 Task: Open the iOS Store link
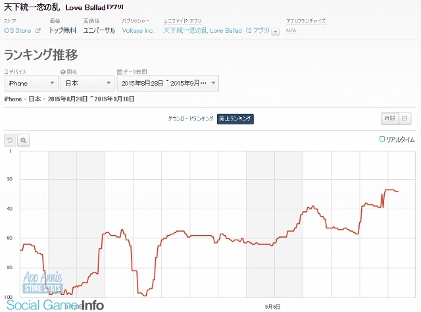pyautogui.click(x=18, y=31)
